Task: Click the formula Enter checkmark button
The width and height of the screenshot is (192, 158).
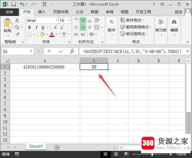Action: click(x=61, y=51)
